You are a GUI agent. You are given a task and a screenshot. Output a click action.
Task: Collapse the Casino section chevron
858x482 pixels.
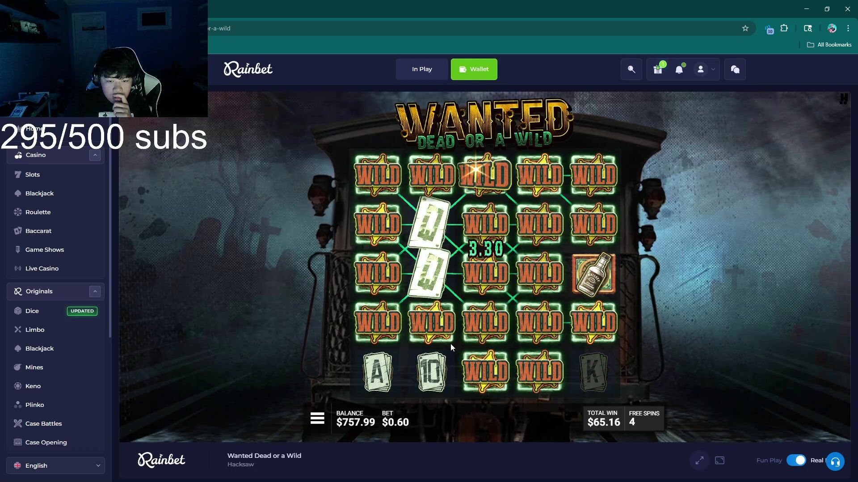coord(95,155)
